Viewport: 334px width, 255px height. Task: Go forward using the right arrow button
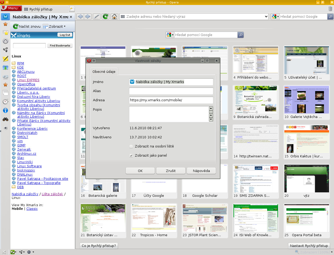coord(88,16)
